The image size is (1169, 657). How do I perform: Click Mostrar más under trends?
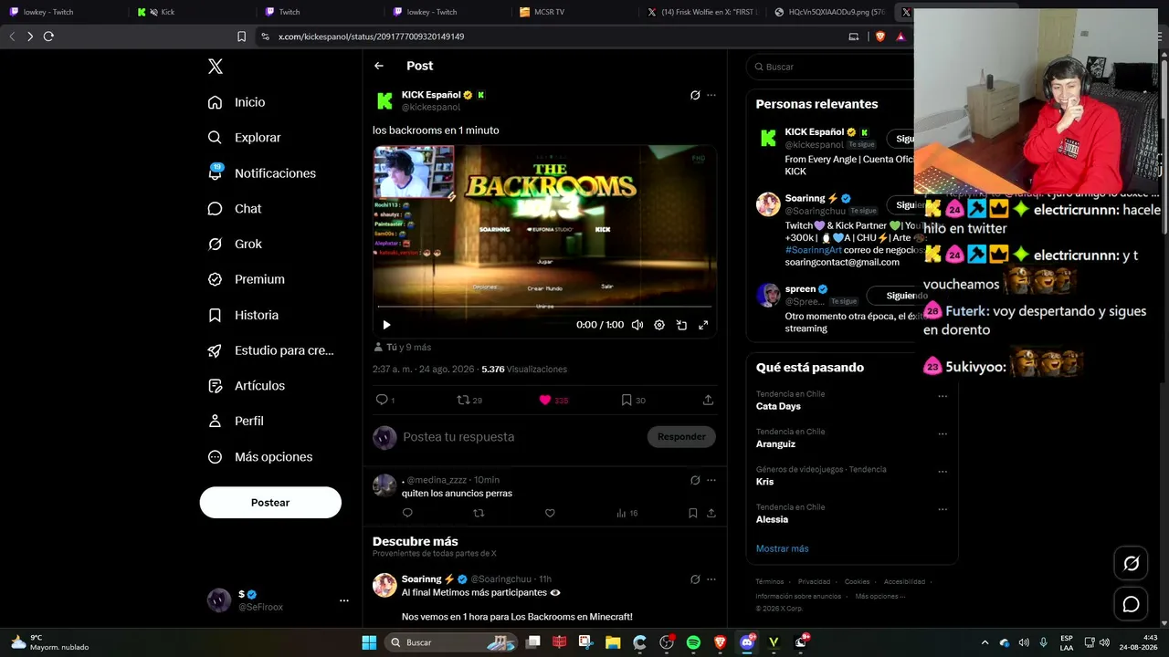pyautogui.click(x=783, y=548)
